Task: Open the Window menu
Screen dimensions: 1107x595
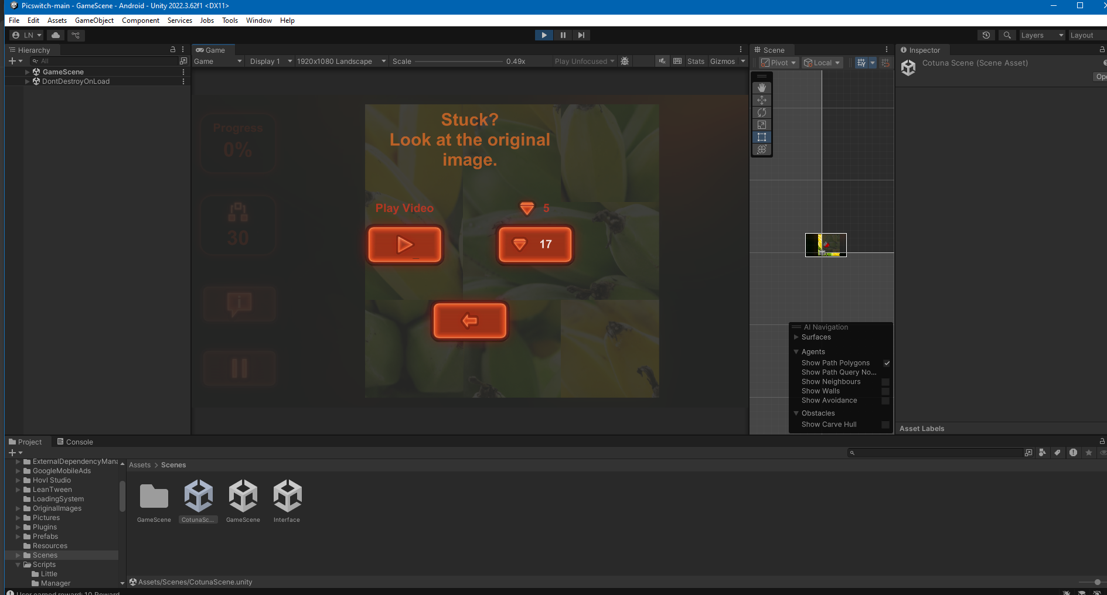Action: (x=258, y=20)
